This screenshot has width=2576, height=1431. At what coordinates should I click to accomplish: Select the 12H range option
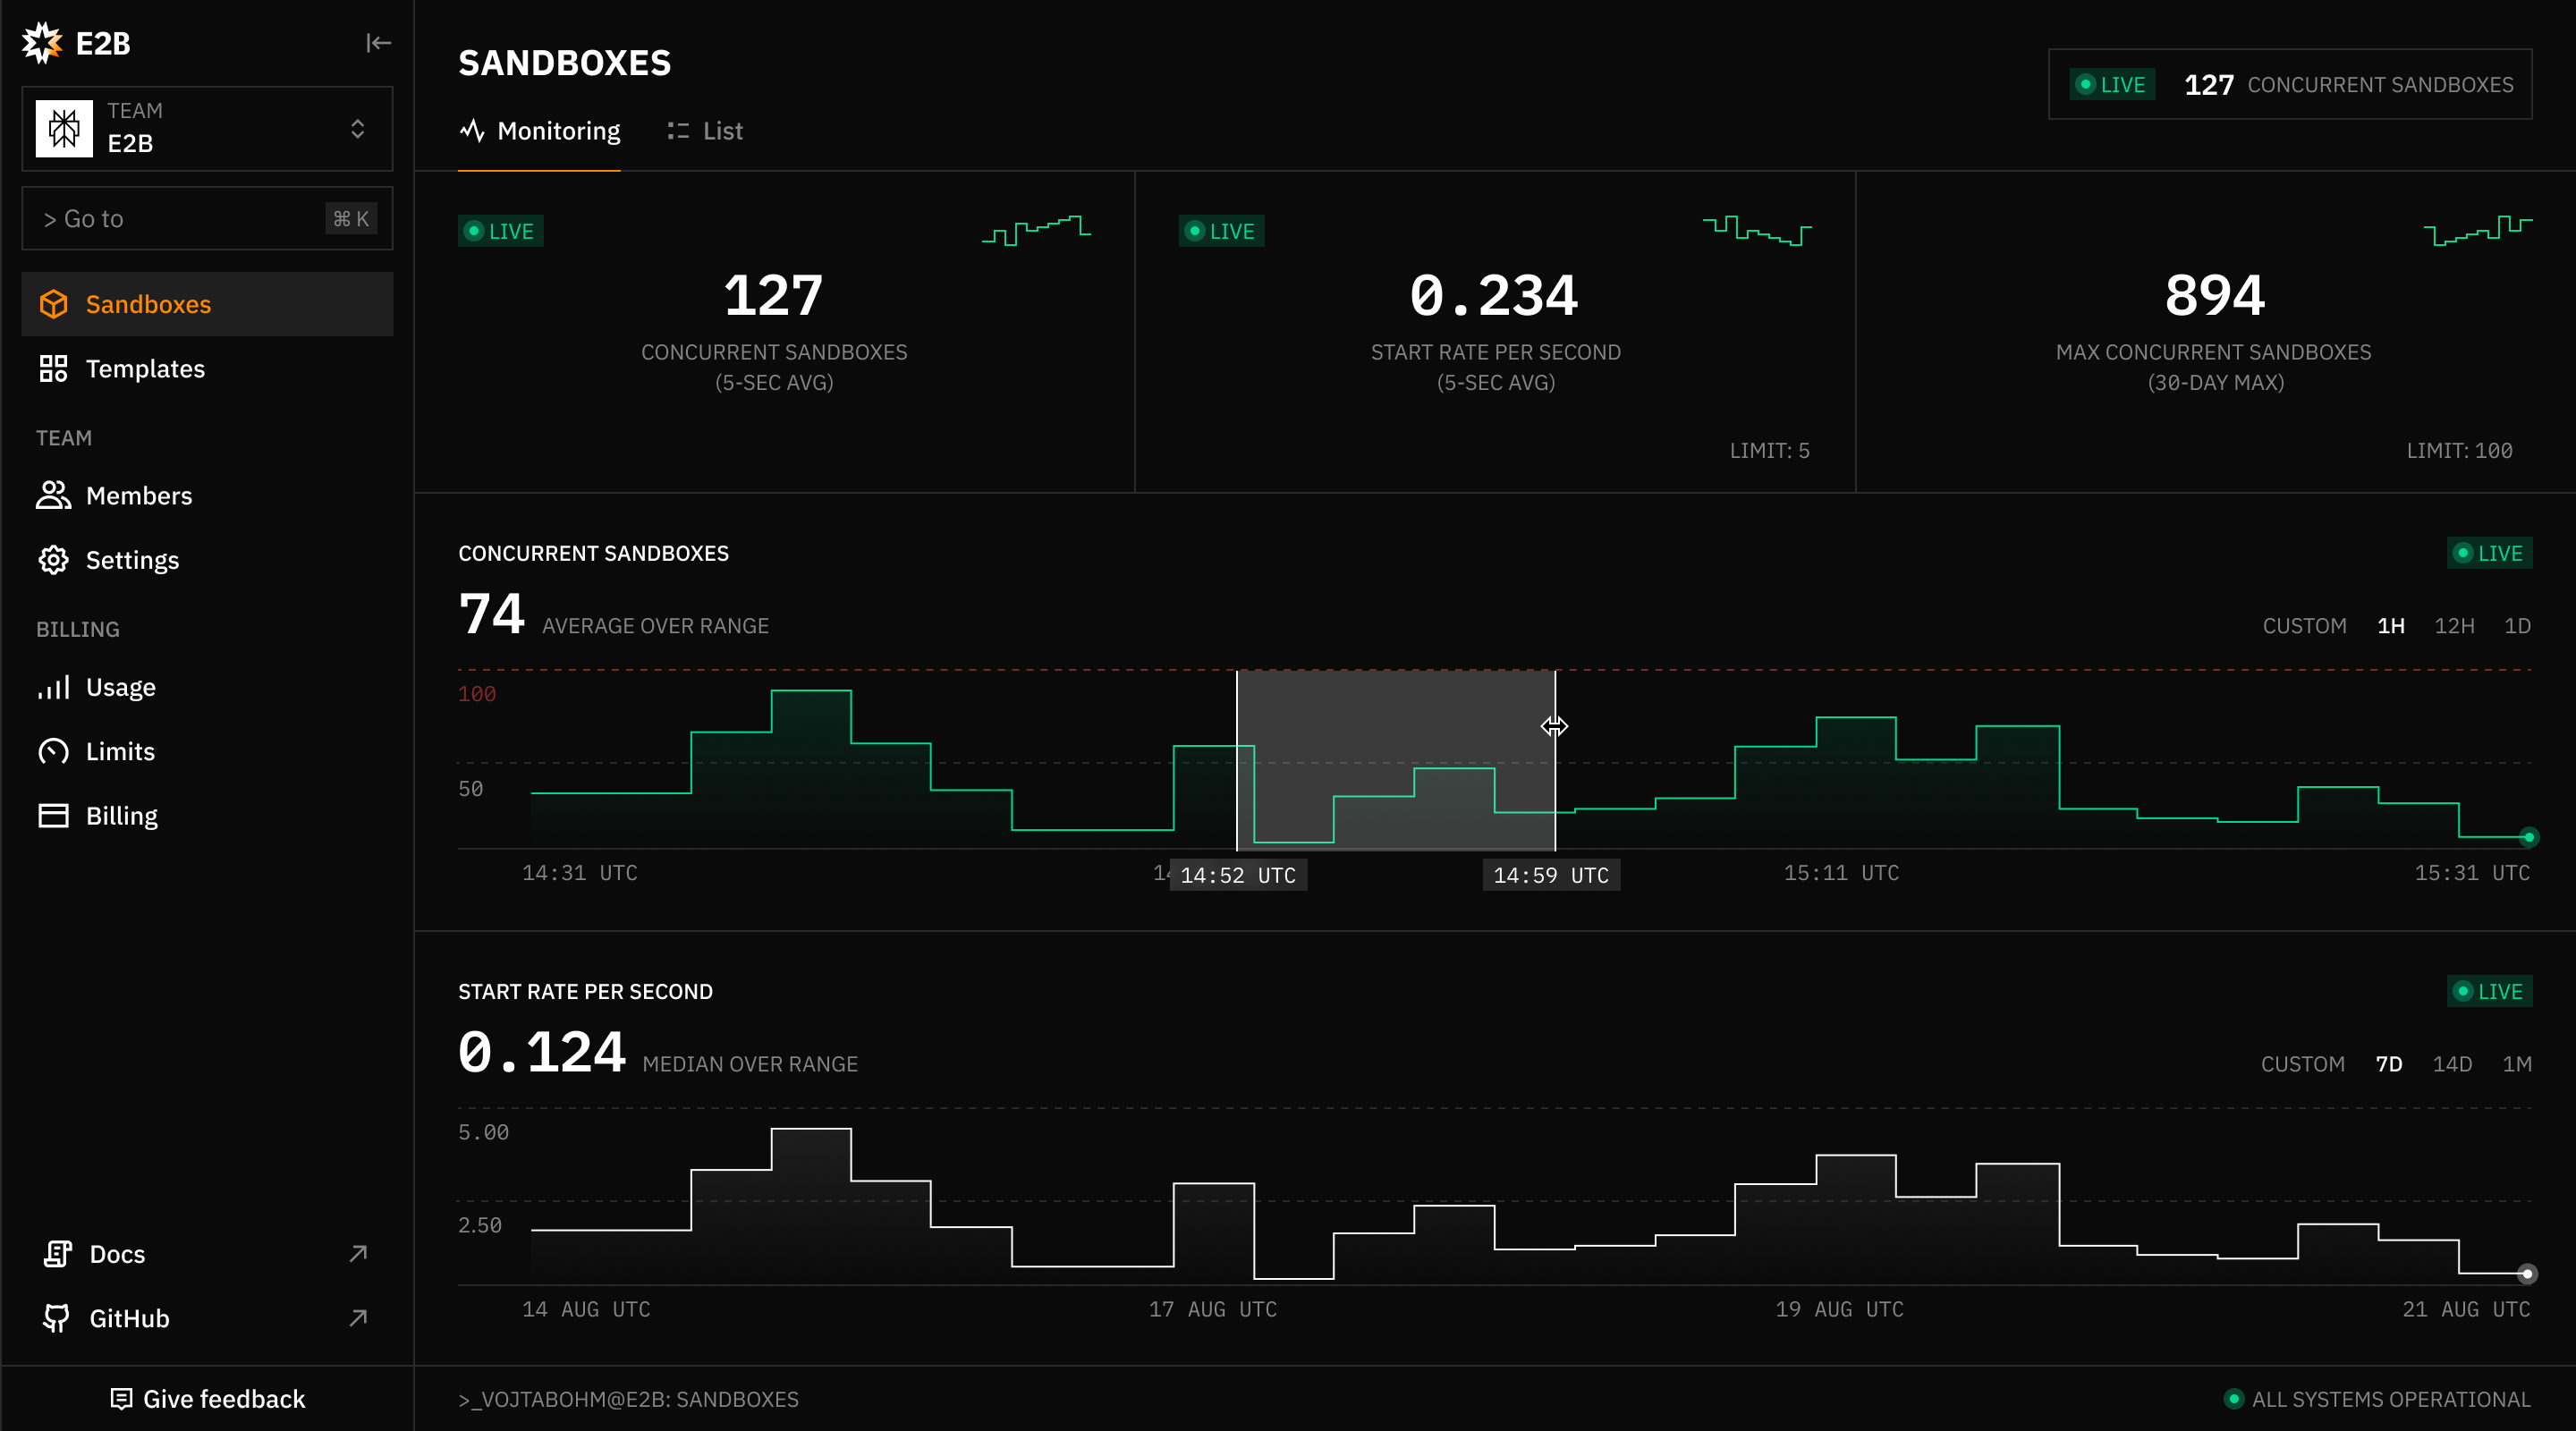(x=2456, y=625)
